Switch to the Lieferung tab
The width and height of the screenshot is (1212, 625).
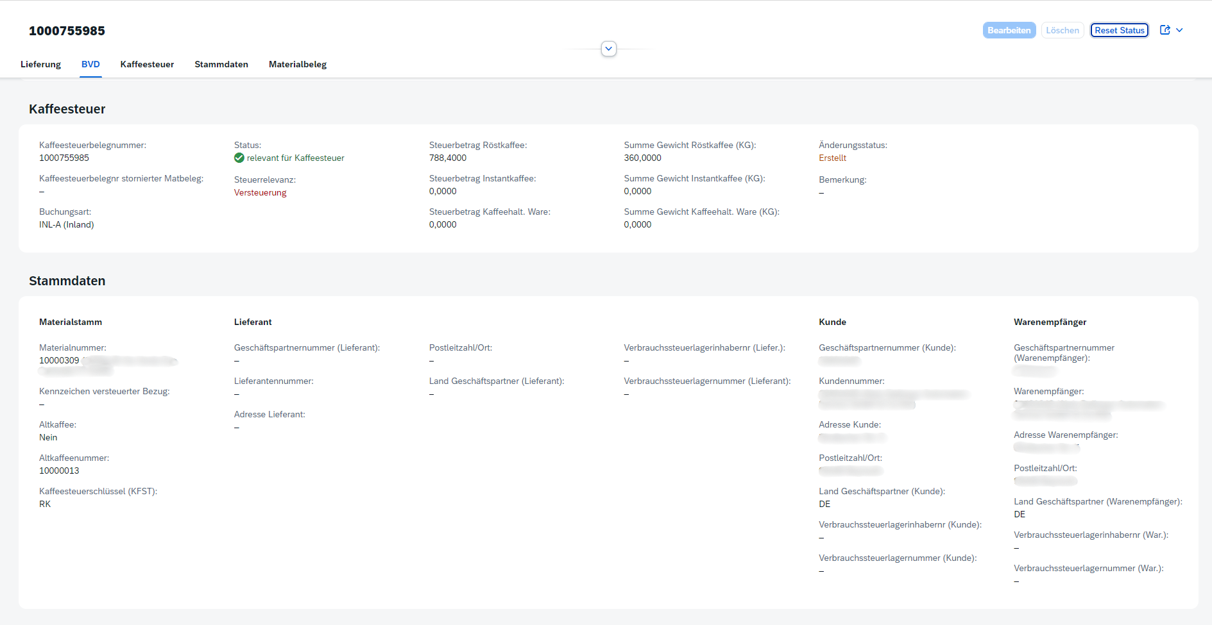point(40,64)
